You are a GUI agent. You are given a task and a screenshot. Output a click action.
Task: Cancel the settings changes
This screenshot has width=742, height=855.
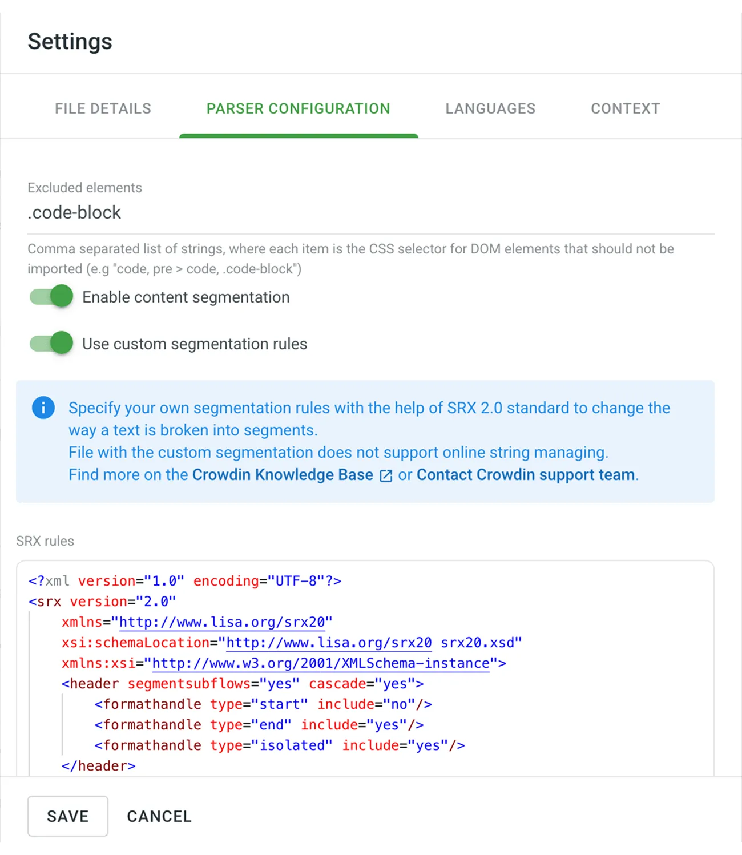tap(159, 816)
